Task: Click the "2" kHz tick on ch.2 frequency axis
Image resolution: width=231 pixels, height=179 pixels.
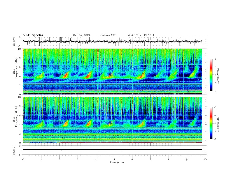Action: click(x=21, y=134)
